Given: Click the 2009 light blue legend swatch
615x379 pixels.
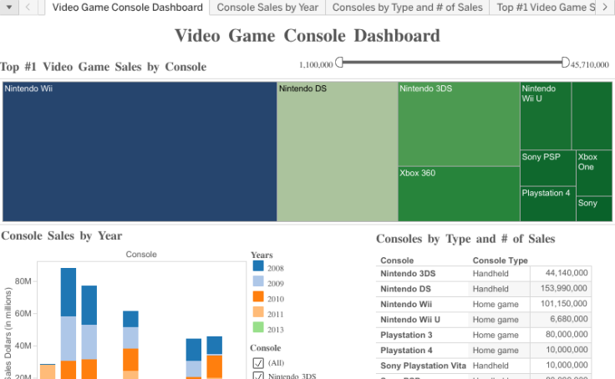Looking at the screenshot, I should 258,281.
